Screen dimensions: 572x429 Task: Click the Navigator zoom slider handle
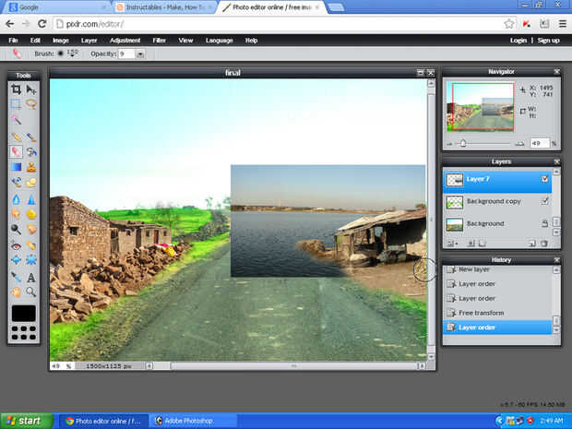(463, 143)
